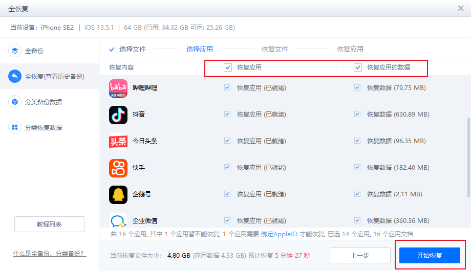Select 分类恢复数据 in the sidebar
Viewport: 471px width, 271px height.
coord(43,127)
